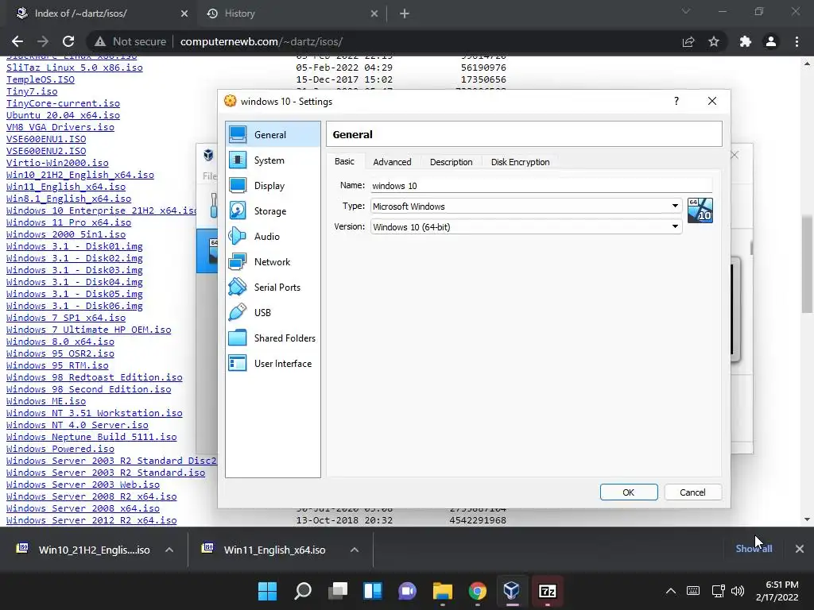Open the General settings category icon

tap(238, 134)
